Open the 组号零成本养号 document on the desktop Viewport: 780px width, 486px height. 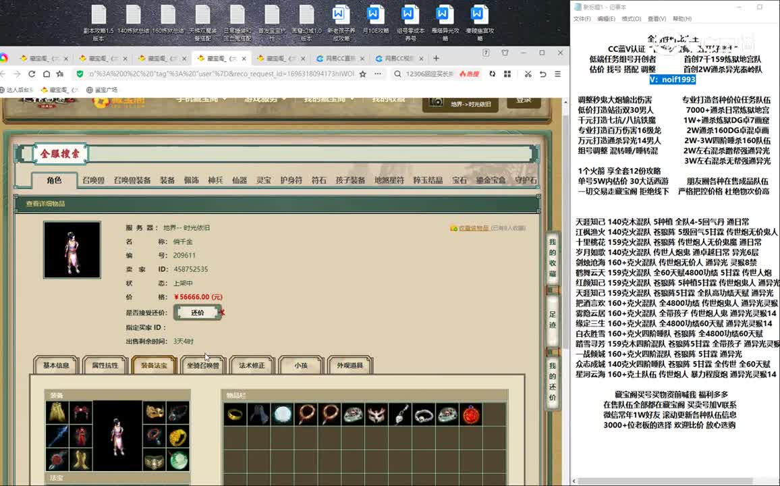pyautogui.click(x=410, y=24)
